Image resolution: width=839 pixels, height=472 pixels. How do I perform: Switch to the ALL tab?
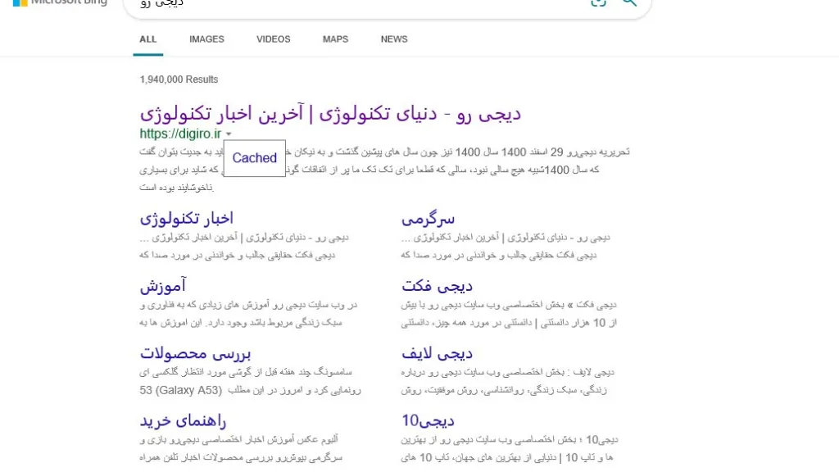pos(148,39)
